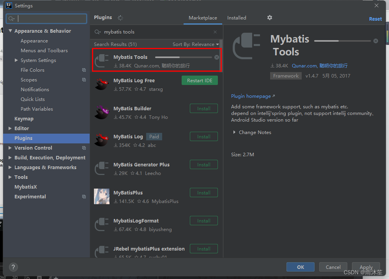Image resolution: width=389 pixels, height=279 pixels.
Task: Expand the Editor section
Action: (x=10, y=129)
